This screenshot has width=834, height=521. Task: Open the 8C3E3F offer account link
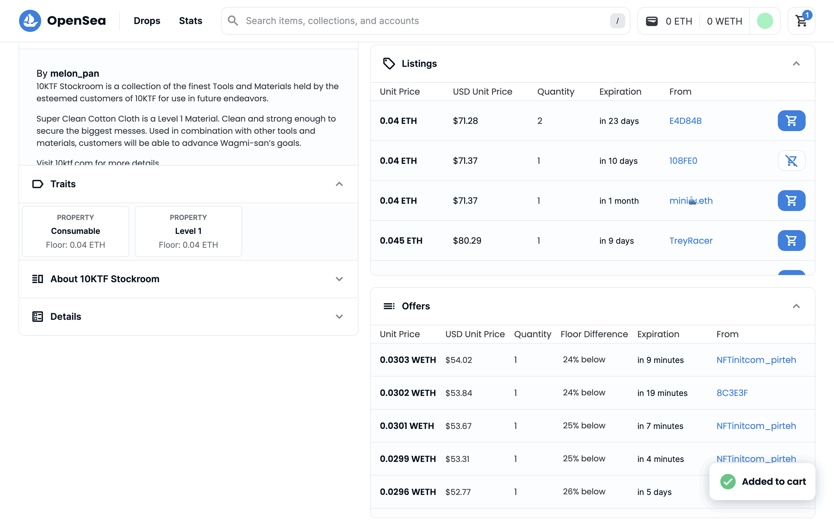coord(732,393)
